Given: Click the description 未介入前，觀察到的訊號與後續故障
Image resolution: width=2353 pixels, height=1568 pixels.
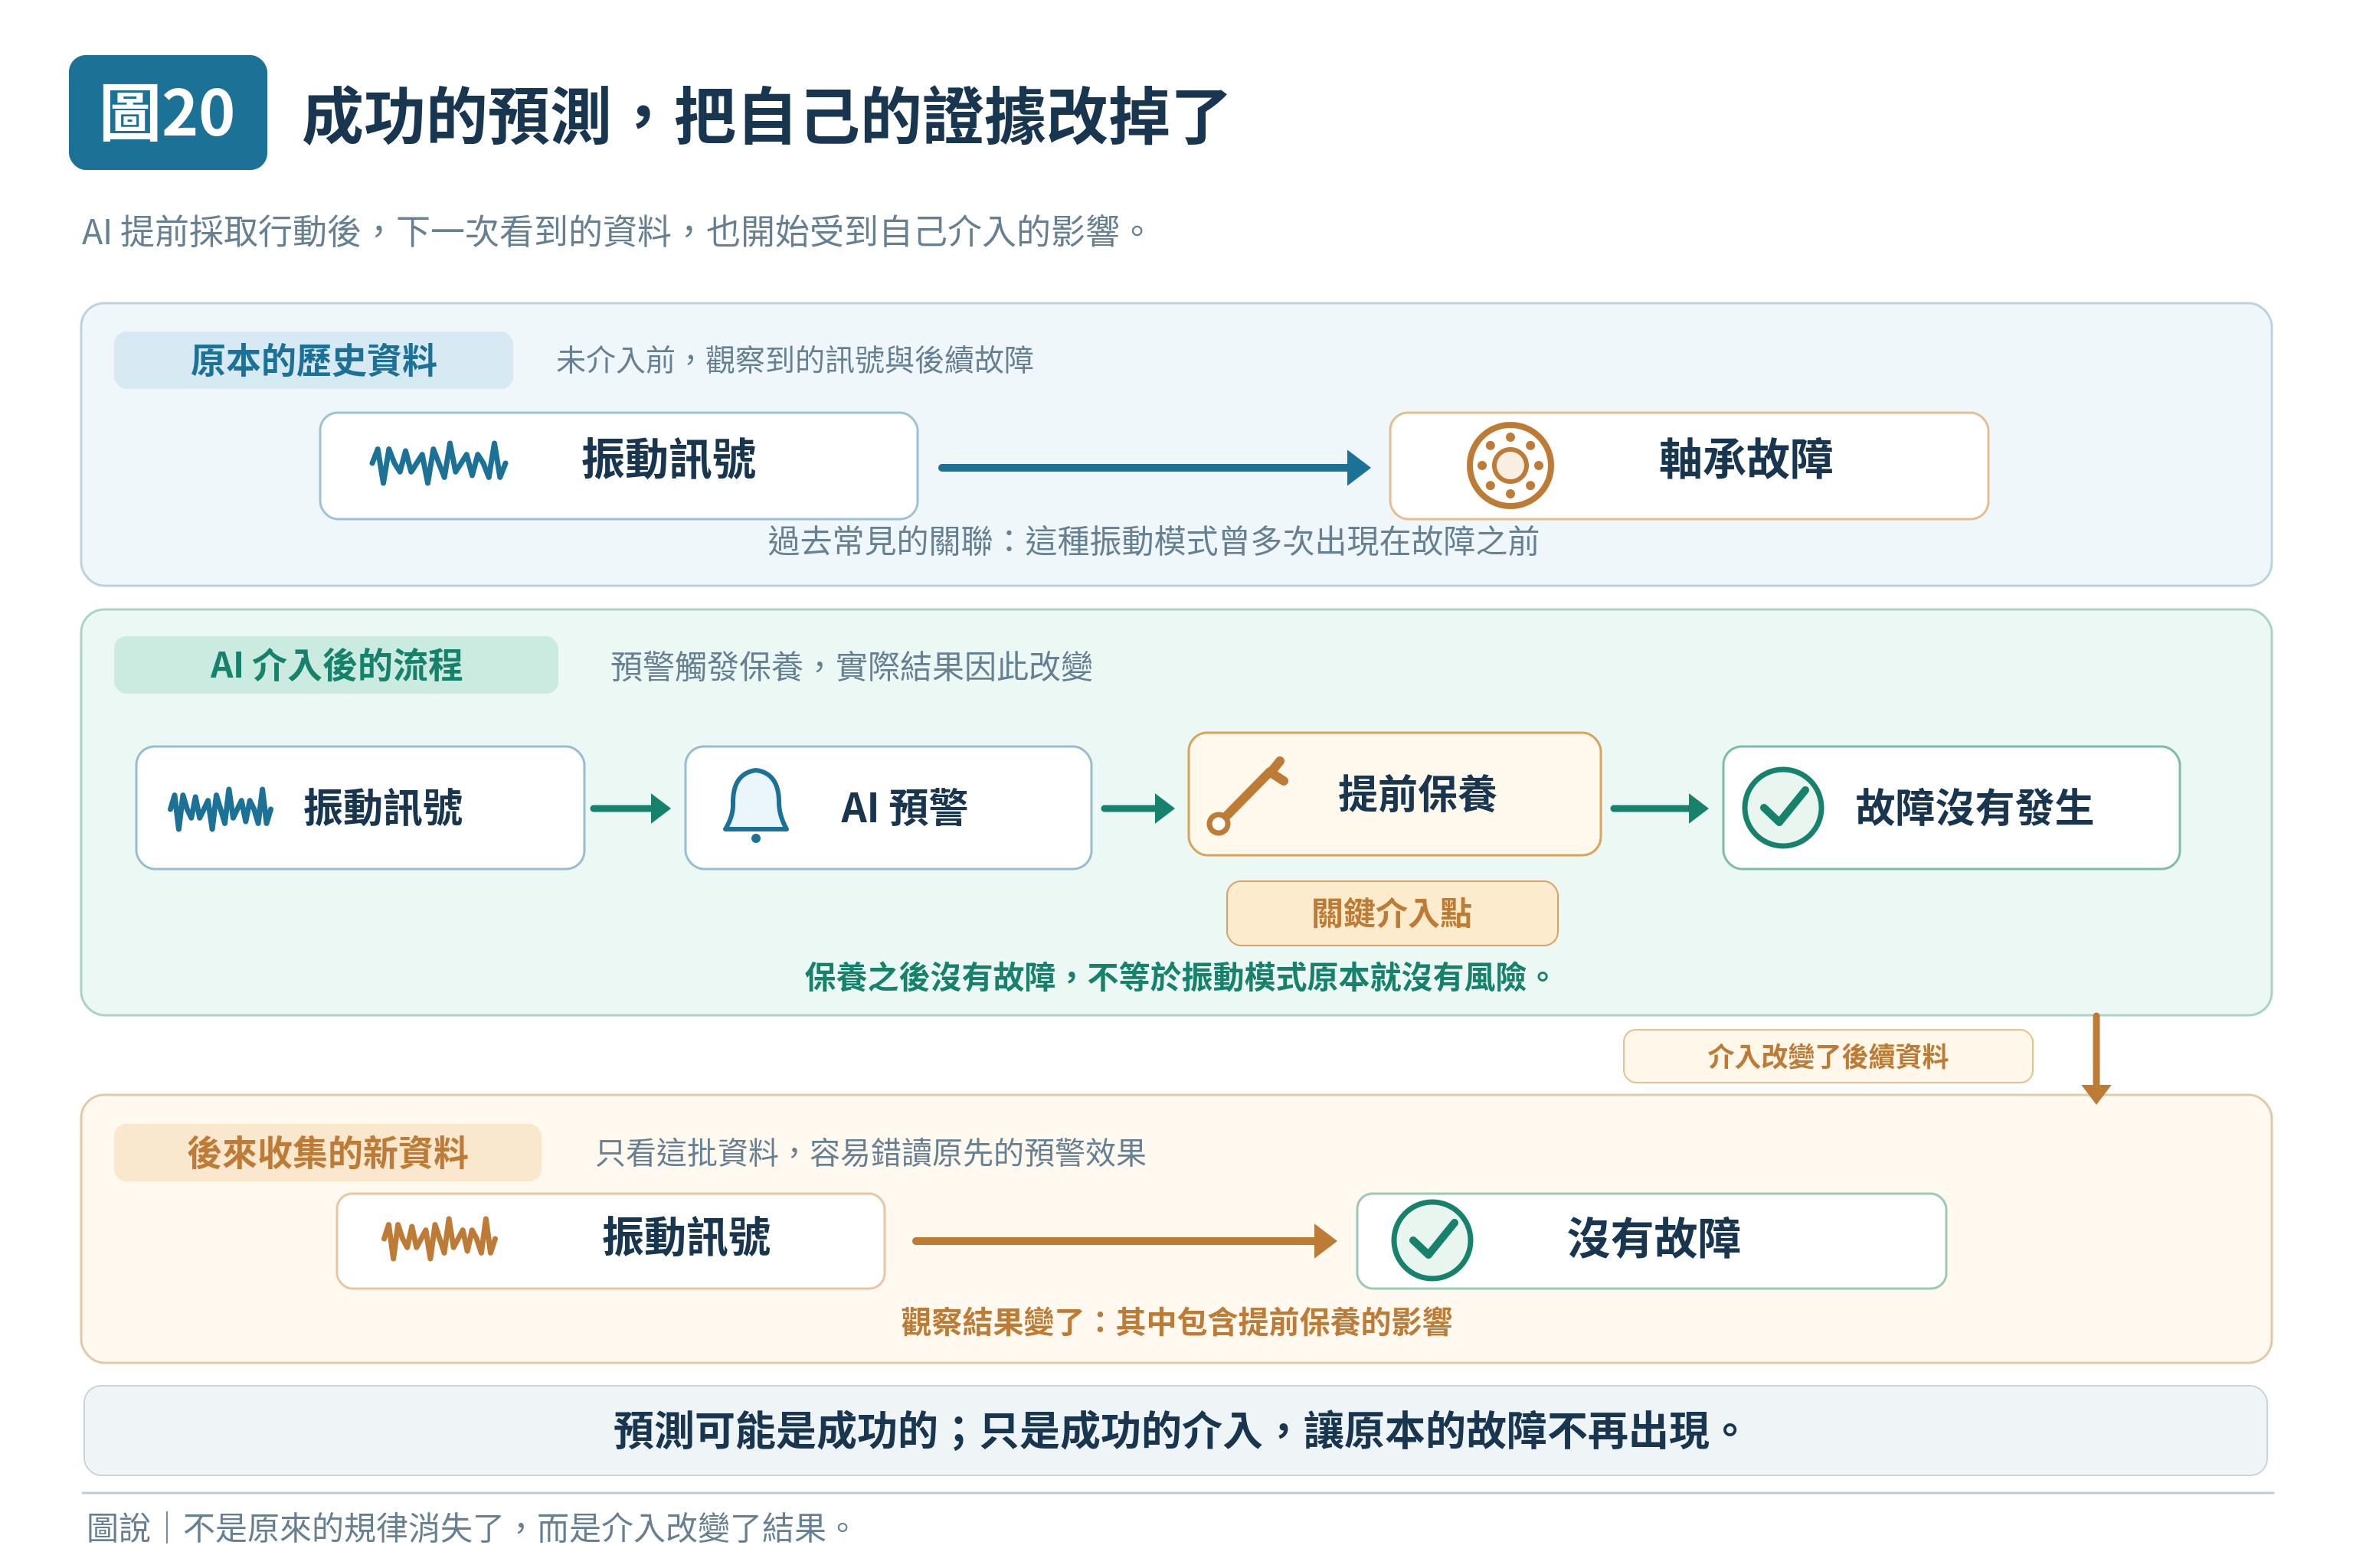Looking at the screenshot, I should pyautogui.click(x=794, y=360).
